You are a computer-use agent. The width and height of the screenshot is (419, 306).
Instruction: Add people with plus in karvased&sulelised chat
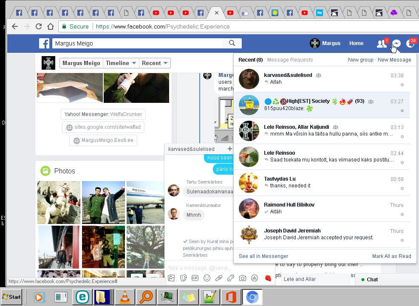point(229,149)
